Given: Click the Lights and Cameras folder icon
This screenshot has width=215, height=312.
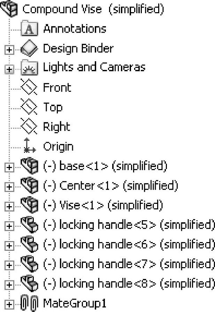Looking at the screenshot, I should (x=29, y=67).
